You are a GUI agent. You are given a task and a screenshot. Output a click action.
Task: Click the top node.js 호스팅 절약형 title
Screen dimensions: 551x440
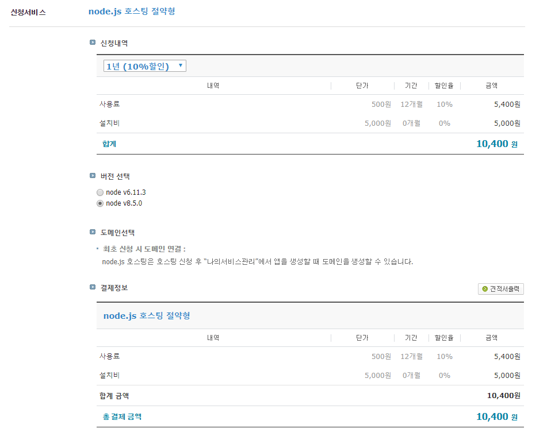(132, 11)
